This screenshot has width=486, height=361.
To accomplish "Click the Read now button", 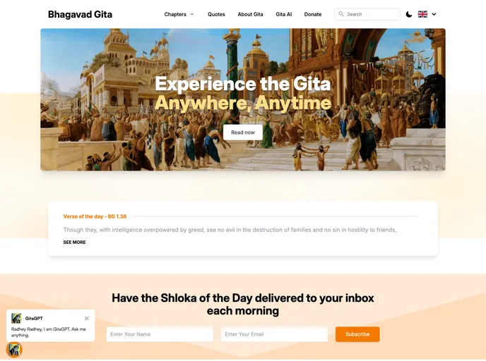I will [x=243, y=133].
